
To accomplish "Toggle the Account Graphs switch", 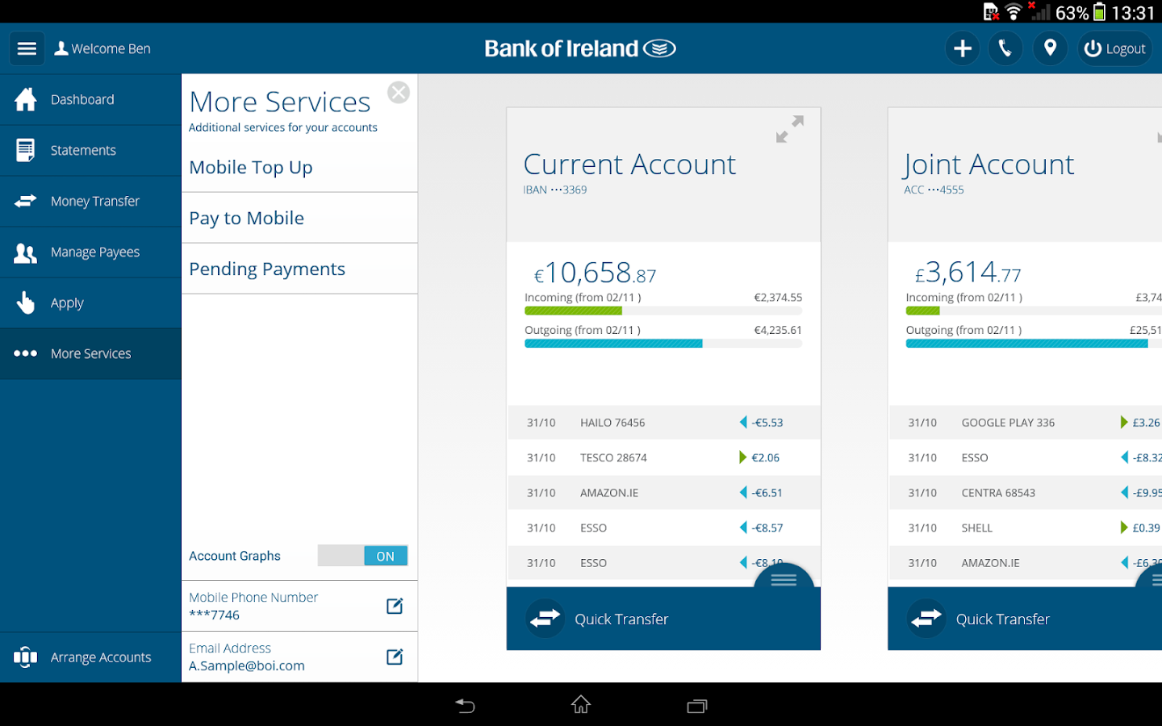I will [362, 556].
